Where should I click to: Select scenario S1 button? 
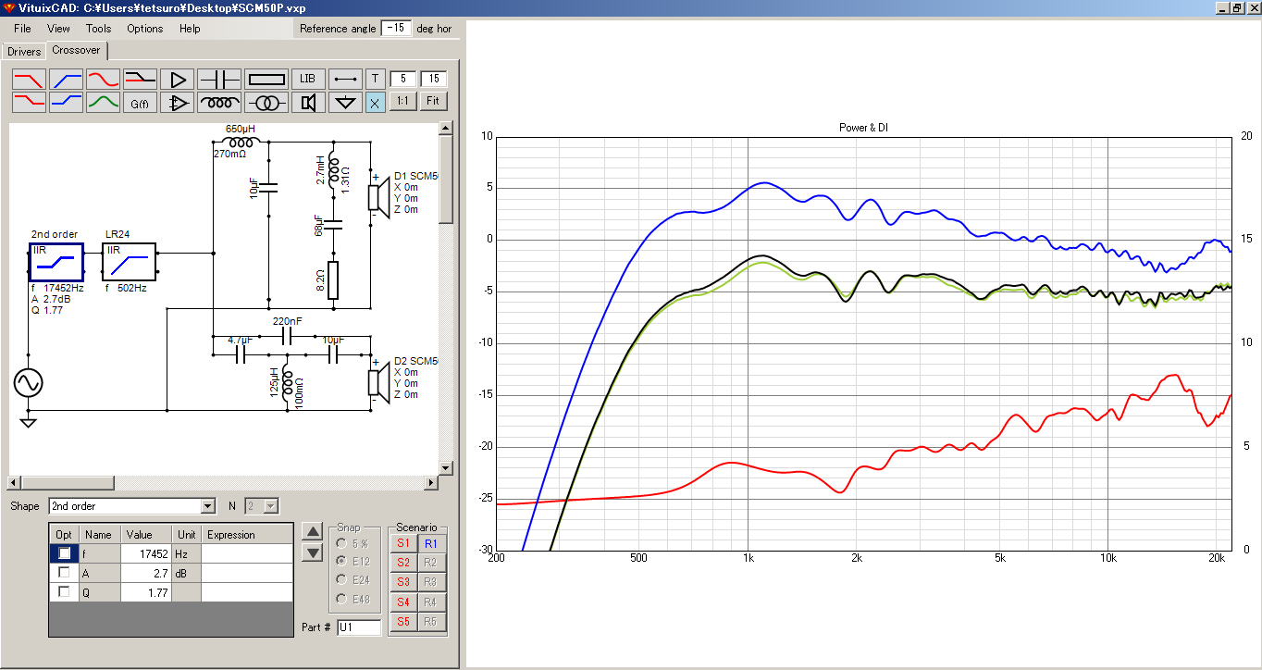coord(402,543)
